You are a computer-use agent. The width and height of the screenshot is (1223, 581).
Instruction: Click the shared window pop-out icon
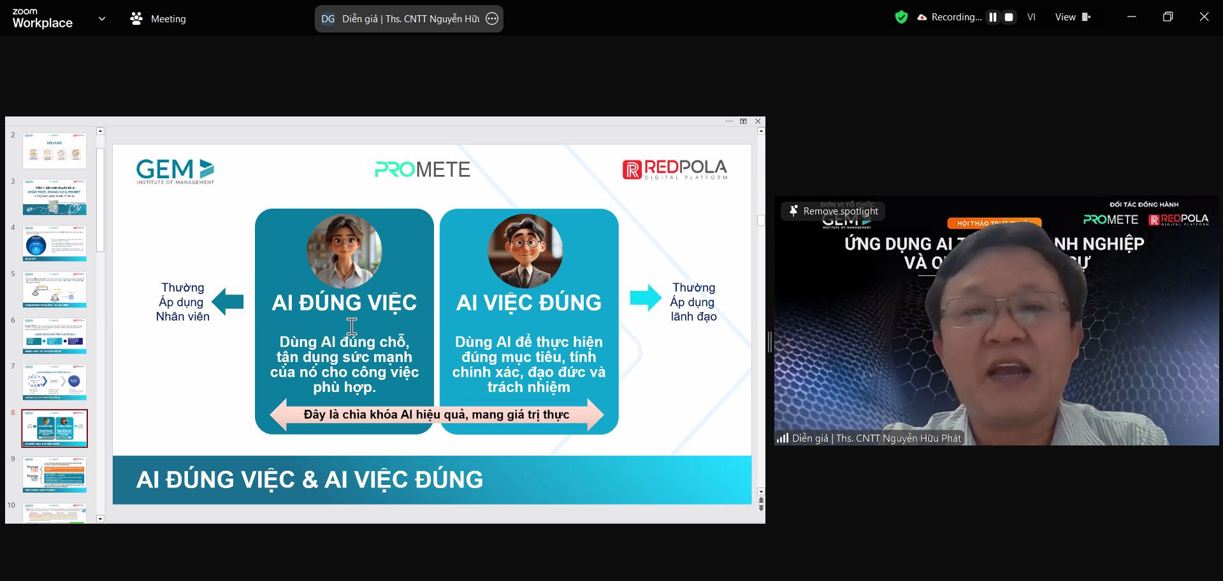[x=743, y=121]
